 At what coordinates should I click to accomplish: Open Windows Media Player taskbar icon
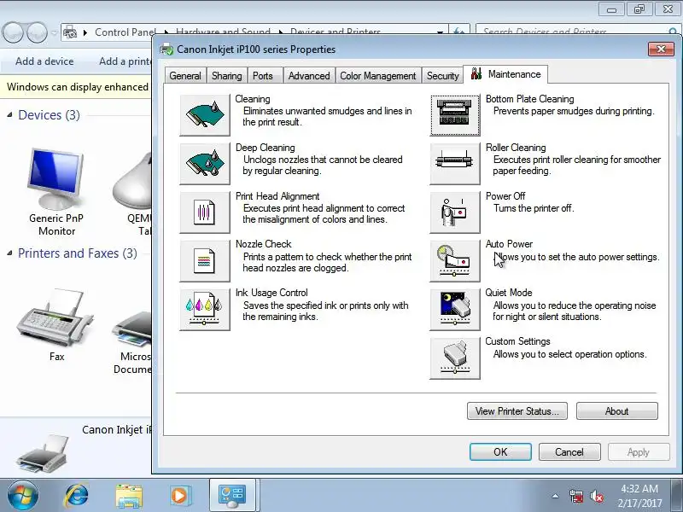pyautogui.click(x=179, y=496)
